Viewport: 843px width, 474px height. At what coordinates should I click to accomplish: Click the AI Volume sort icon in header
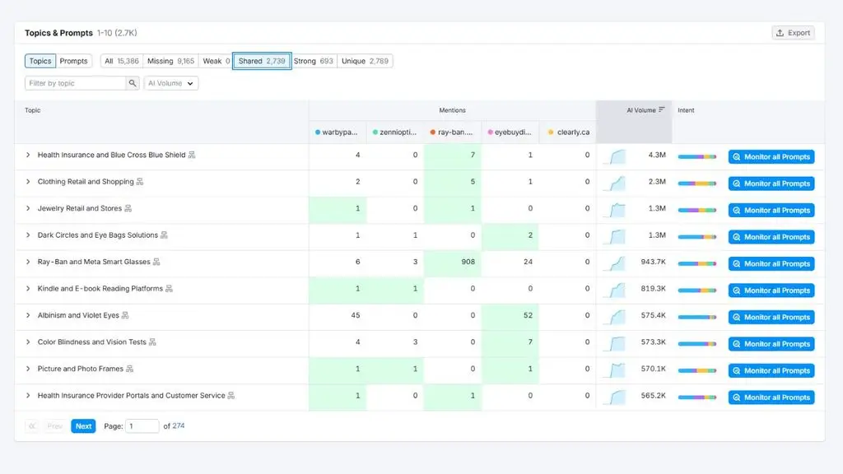point(662,109)
